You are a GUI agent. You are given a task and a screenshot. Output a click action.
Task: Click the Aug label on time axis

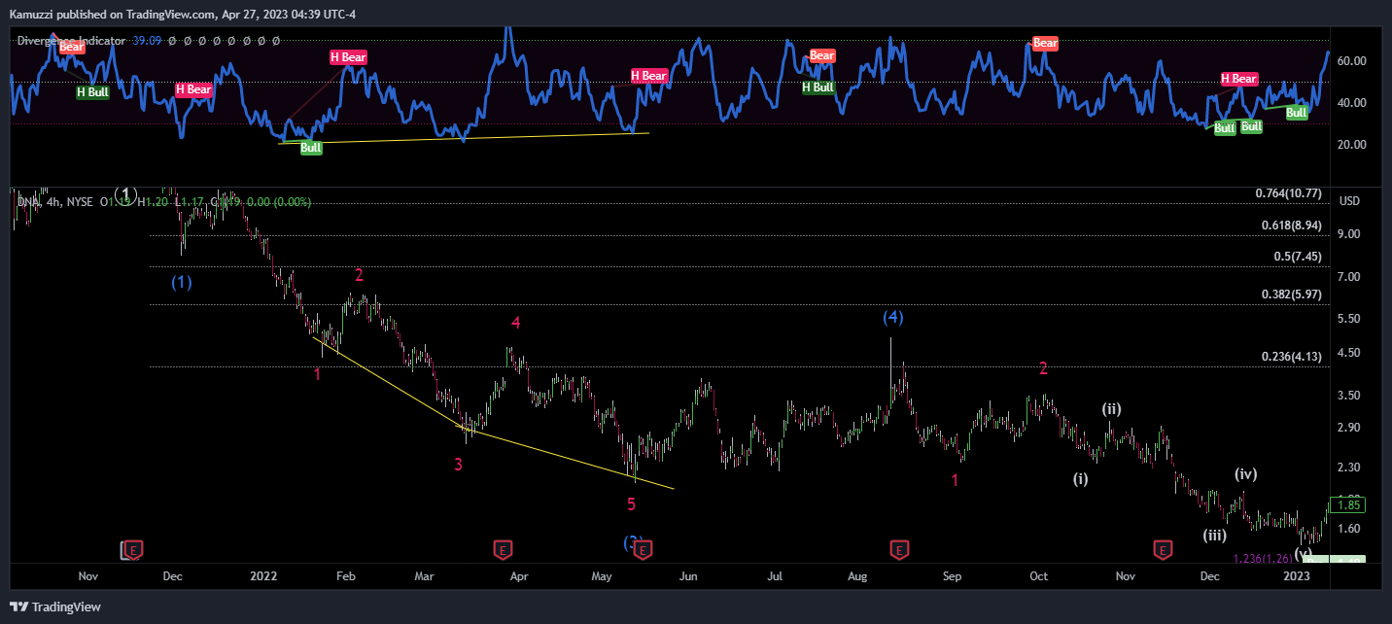pos(857,576)
